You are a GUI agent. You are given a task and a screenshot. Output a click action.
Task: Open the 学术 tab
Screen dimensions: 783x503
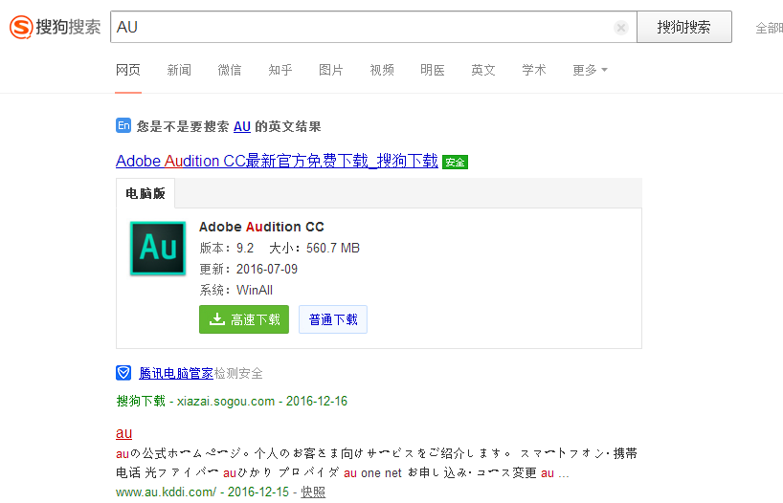[534, 70]
